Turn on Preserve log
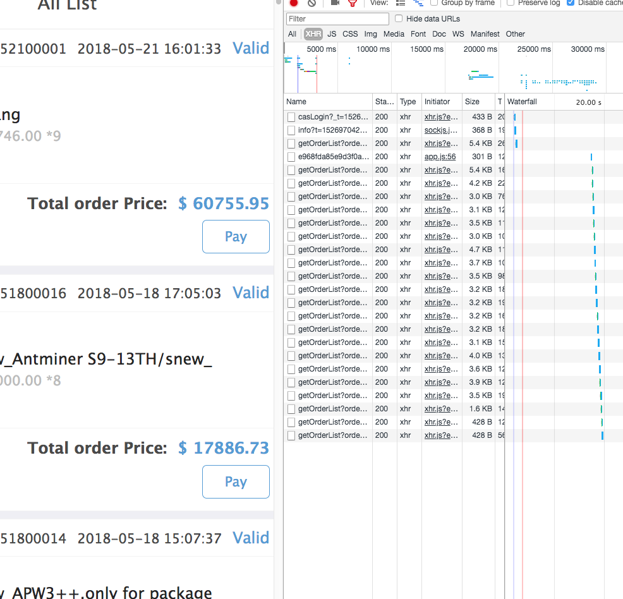This screenshot has width=623, height=599. [x=511, y=3]
